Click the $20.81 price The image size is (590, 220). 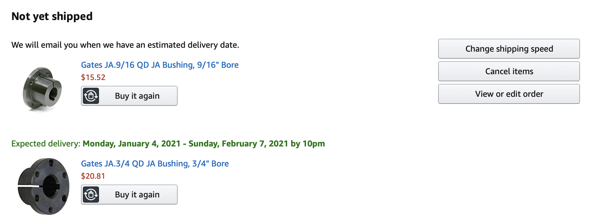click(93, 176)
